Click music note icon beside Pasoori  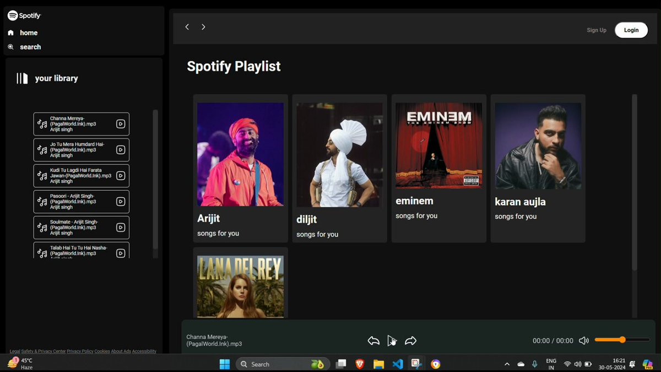(42, 202)
